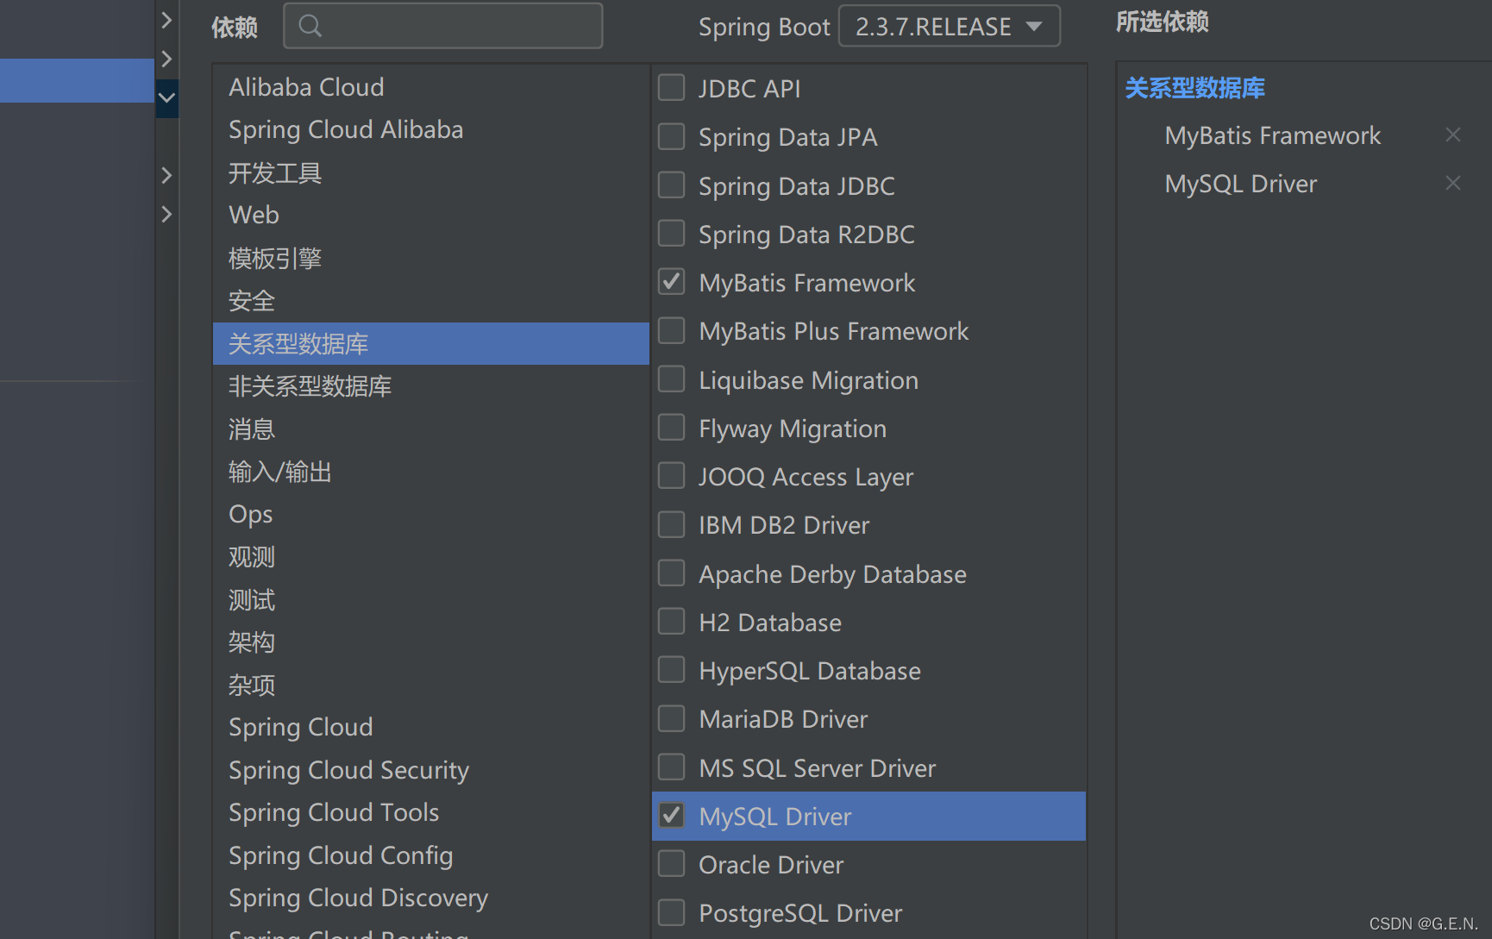This screenshot has width=1492, height=939.
Task: Check the IBM DB2 Driver box
Action: tap(671, 524)
